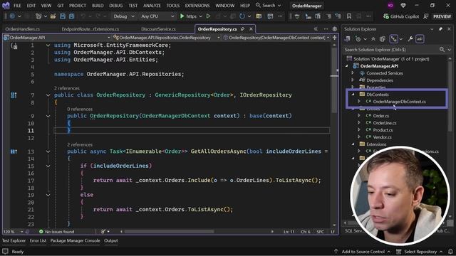Open Package Manager Console tab

point(75,240)
